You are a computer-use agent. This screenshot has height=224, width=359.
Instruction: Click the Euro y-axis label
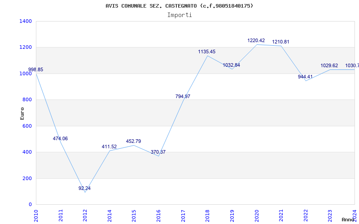click(22, 113)
